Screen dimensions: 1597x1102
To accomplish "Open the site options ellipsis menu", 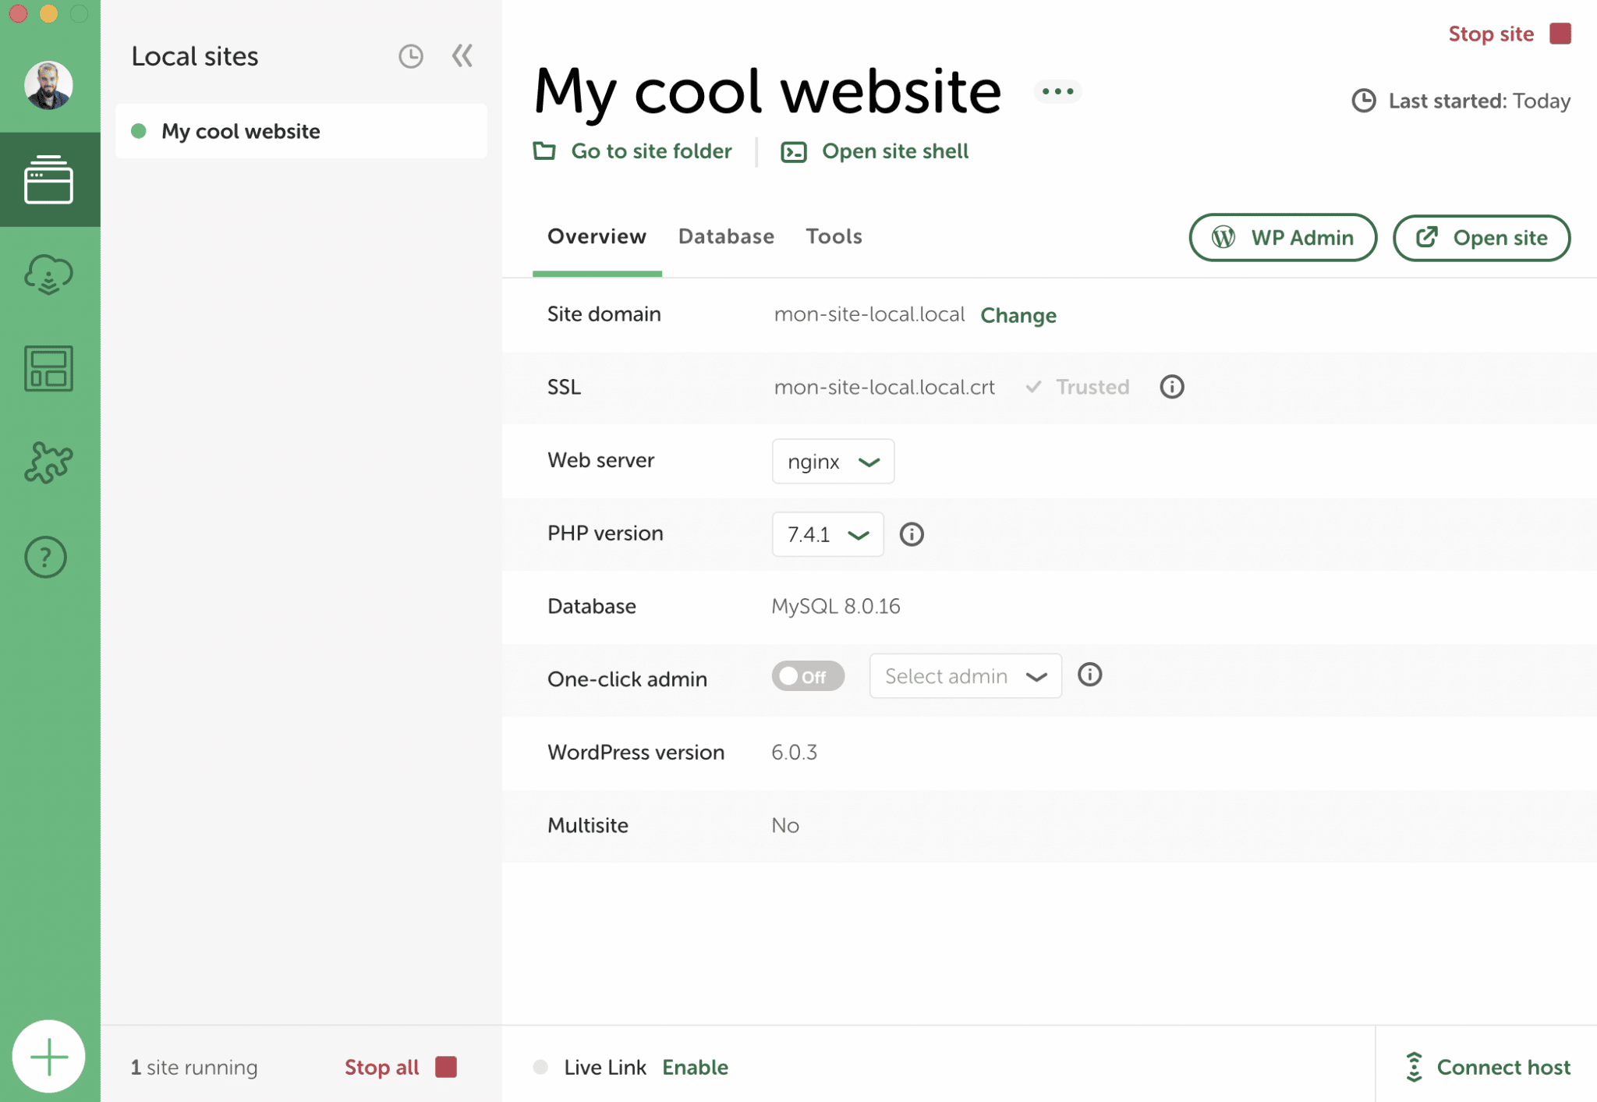I will pos(1057,90).
